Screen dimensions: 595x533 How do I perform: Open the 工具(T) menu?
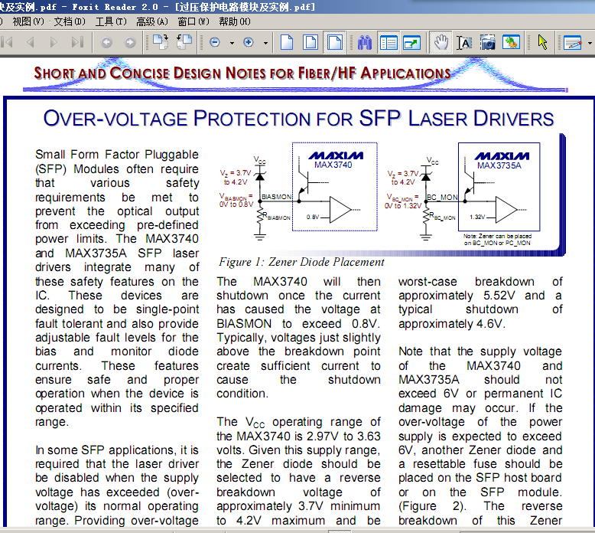click(x=111, y=21)
